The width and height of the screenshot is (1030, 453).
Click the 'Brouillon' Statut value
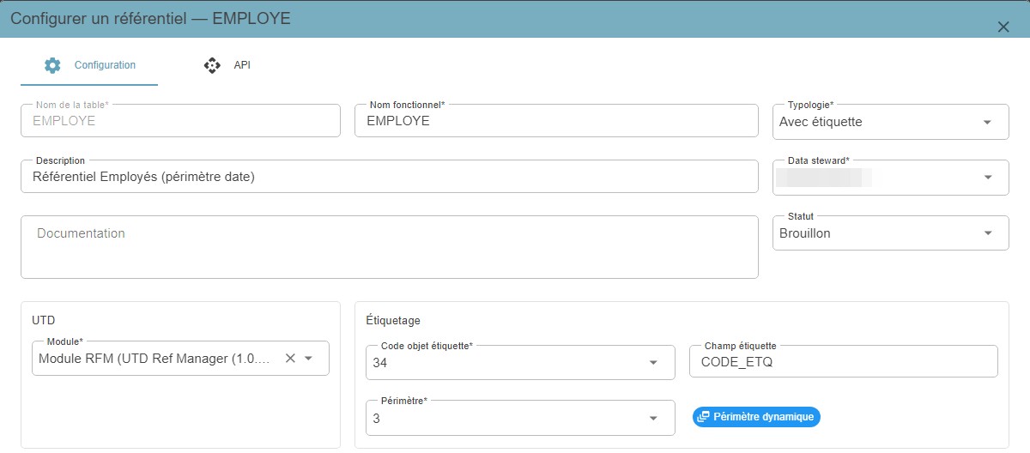(x=805, y=233)
